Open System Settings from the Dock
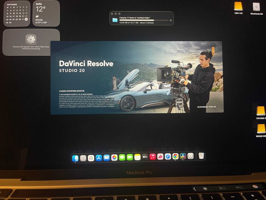266x200 pixels. tap(83, 158)
